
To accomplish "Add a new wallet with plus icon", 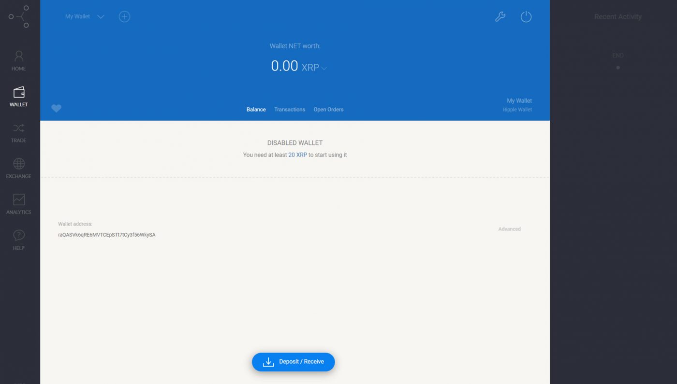I will pyautogui.click(x=124, y=16).
